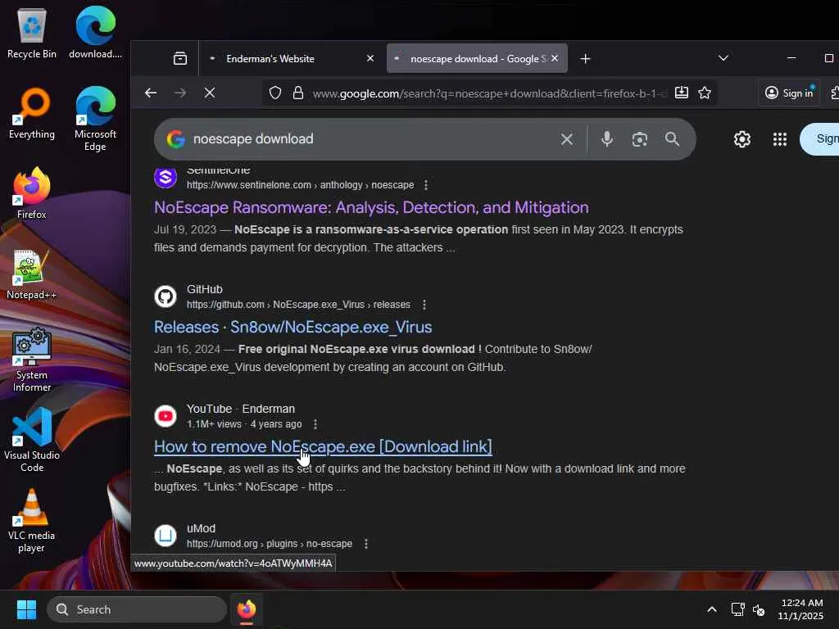Close the Enderman's Website tab
Screen dimensions: 839x629
(370, 58)
